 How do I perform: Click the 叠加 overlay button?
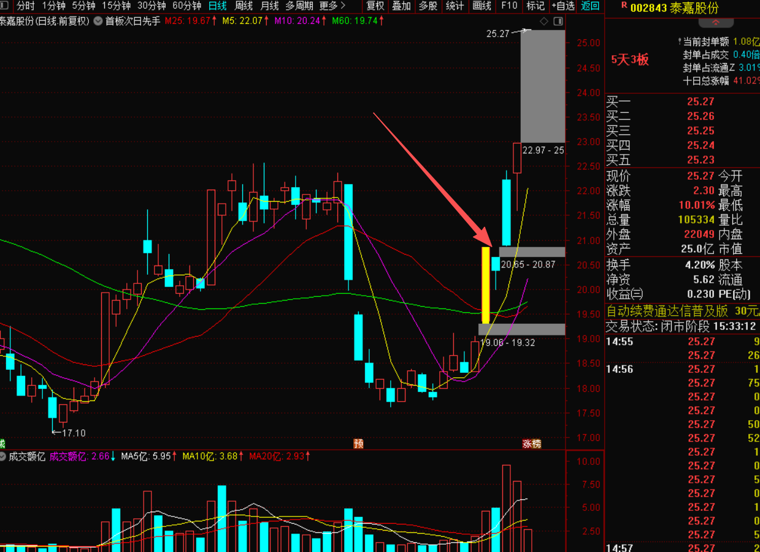click(x=401, y=6)
